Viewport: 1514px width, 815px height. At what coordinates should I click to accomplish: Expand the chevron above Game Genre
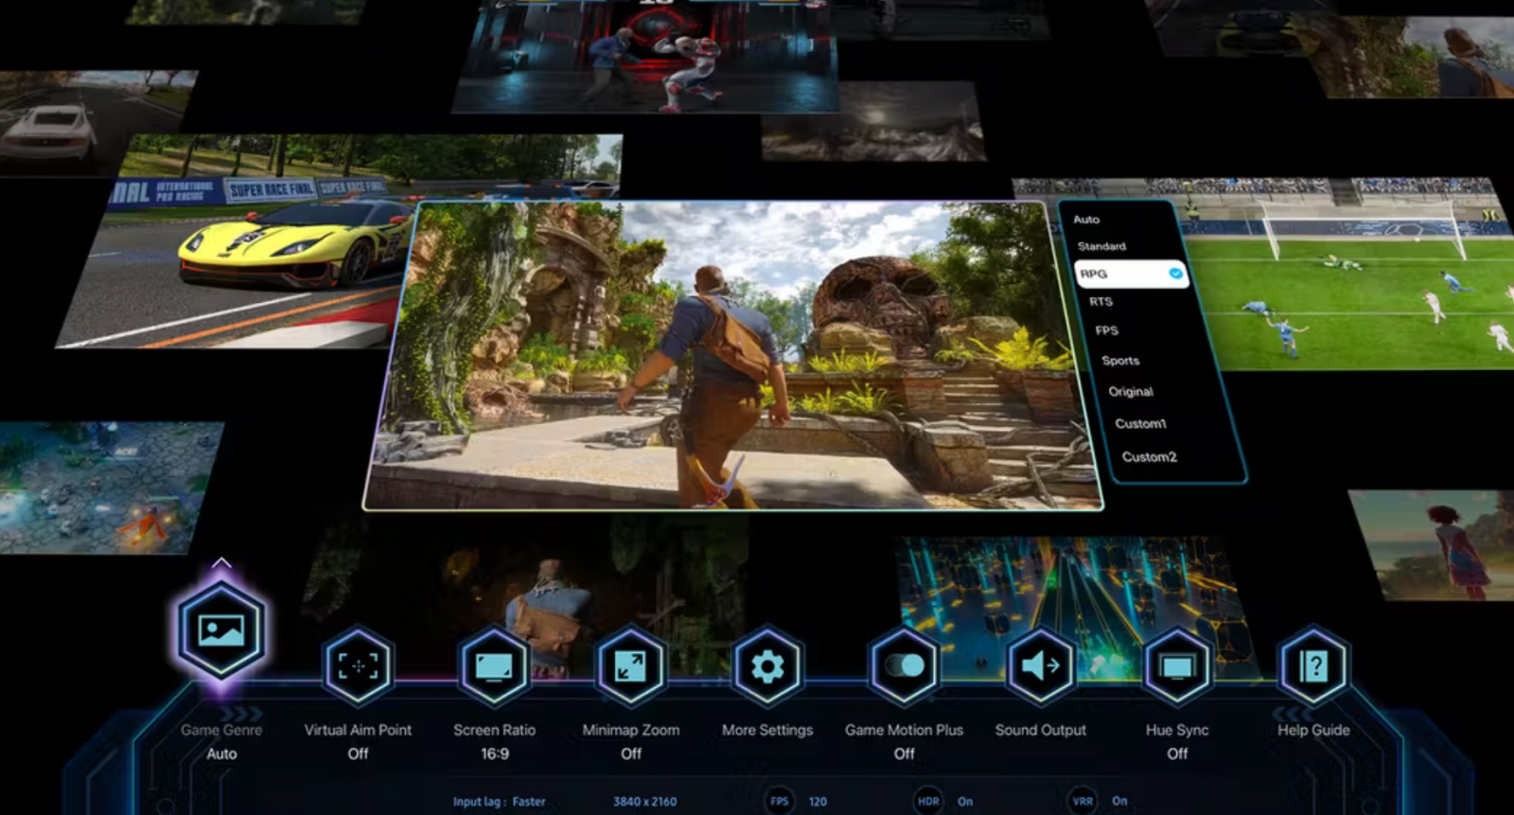coord(221,563)
